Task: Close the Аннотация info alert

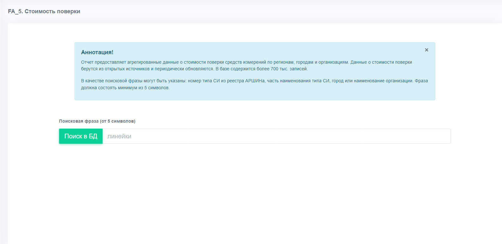Action: [427, 50]
